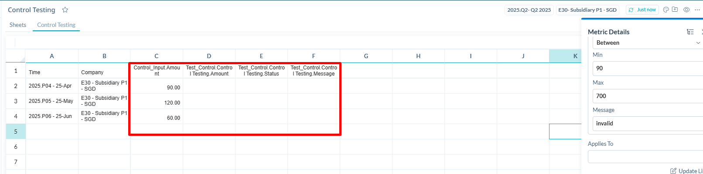Viewport: 703px width, 174px height.
Task: Select column A header
Action: point(52,56)
